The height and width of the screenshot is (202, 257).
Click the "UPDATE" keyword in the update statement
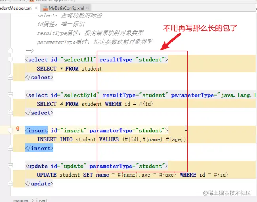coord(47,175)
